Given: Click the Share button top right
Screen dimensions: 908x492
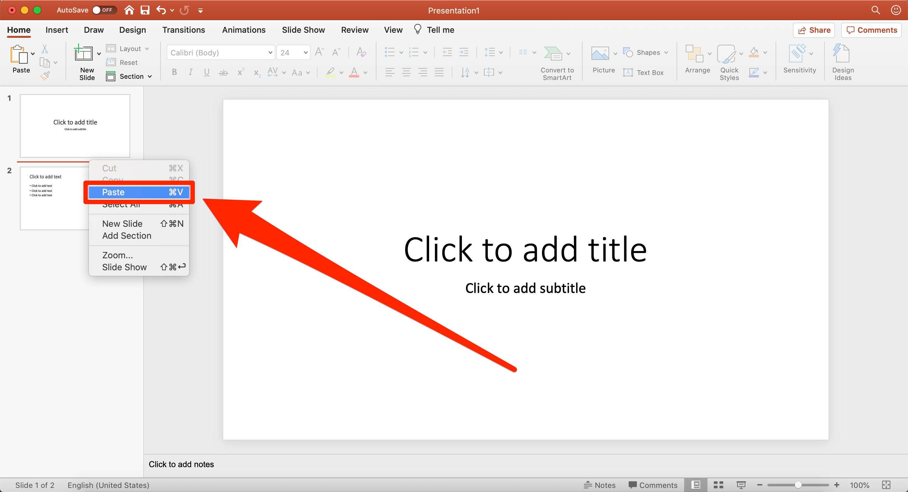Looking at the screenshot, I should coord(814,29).
